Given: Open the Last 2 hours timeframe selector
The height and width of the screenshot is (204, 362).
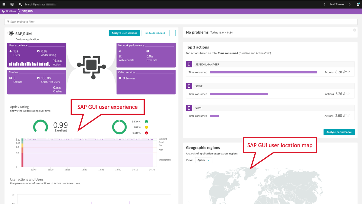Looking at the screenshot, I should (x=337, y=5).
